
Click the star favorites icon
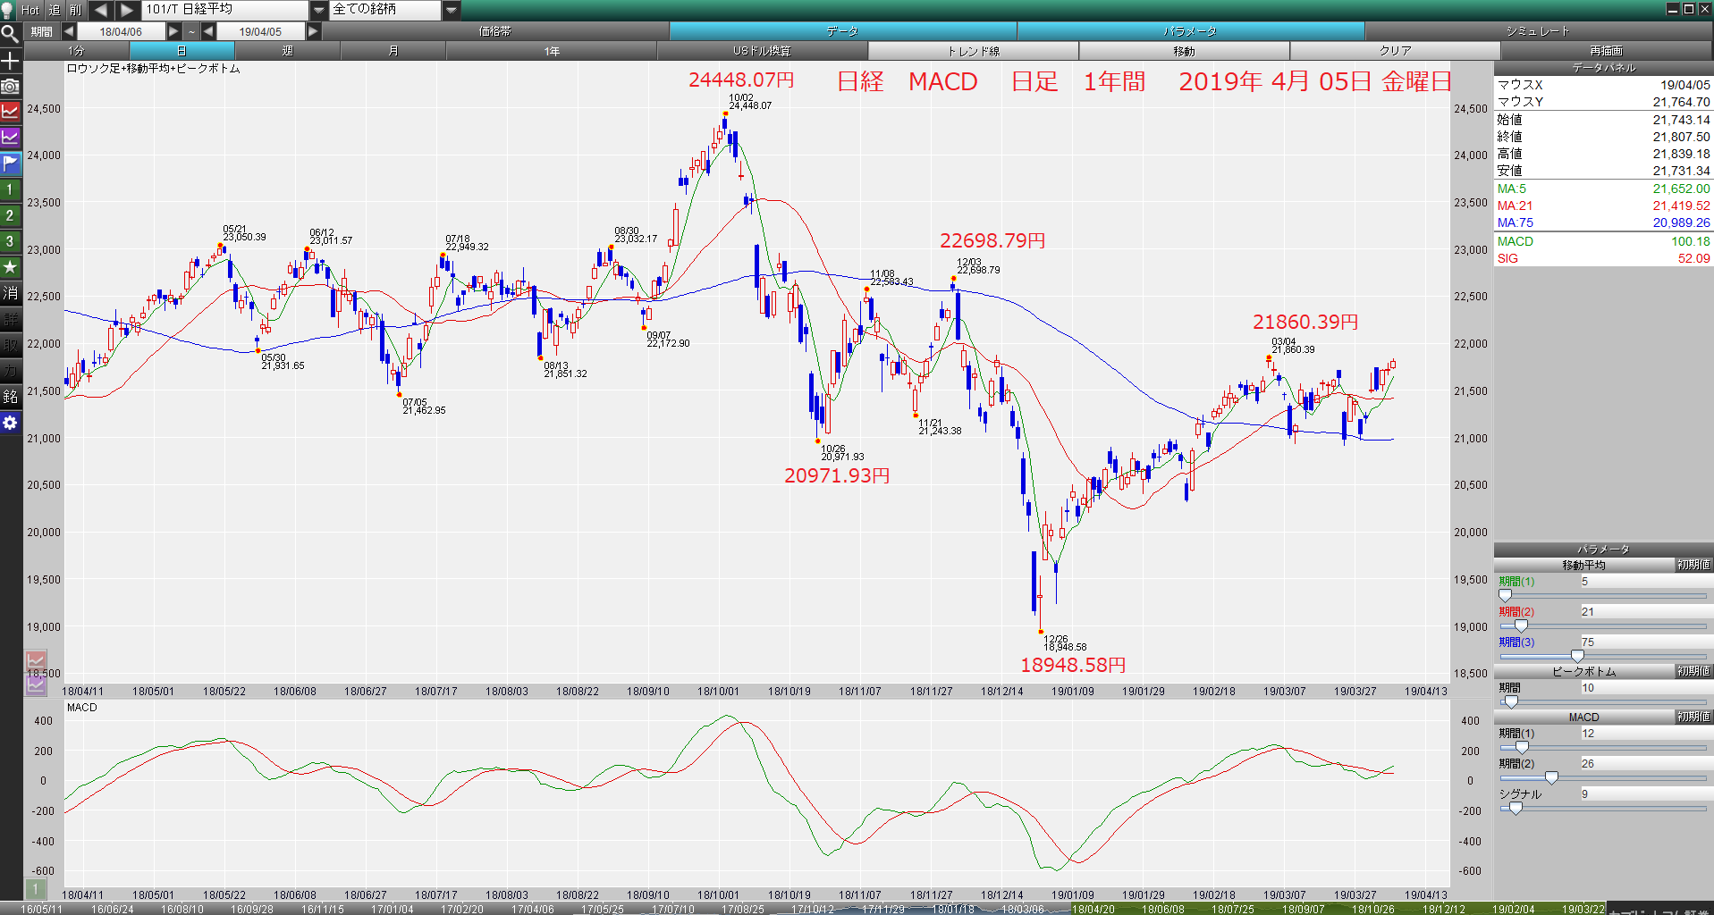click(x=10, y=268)
